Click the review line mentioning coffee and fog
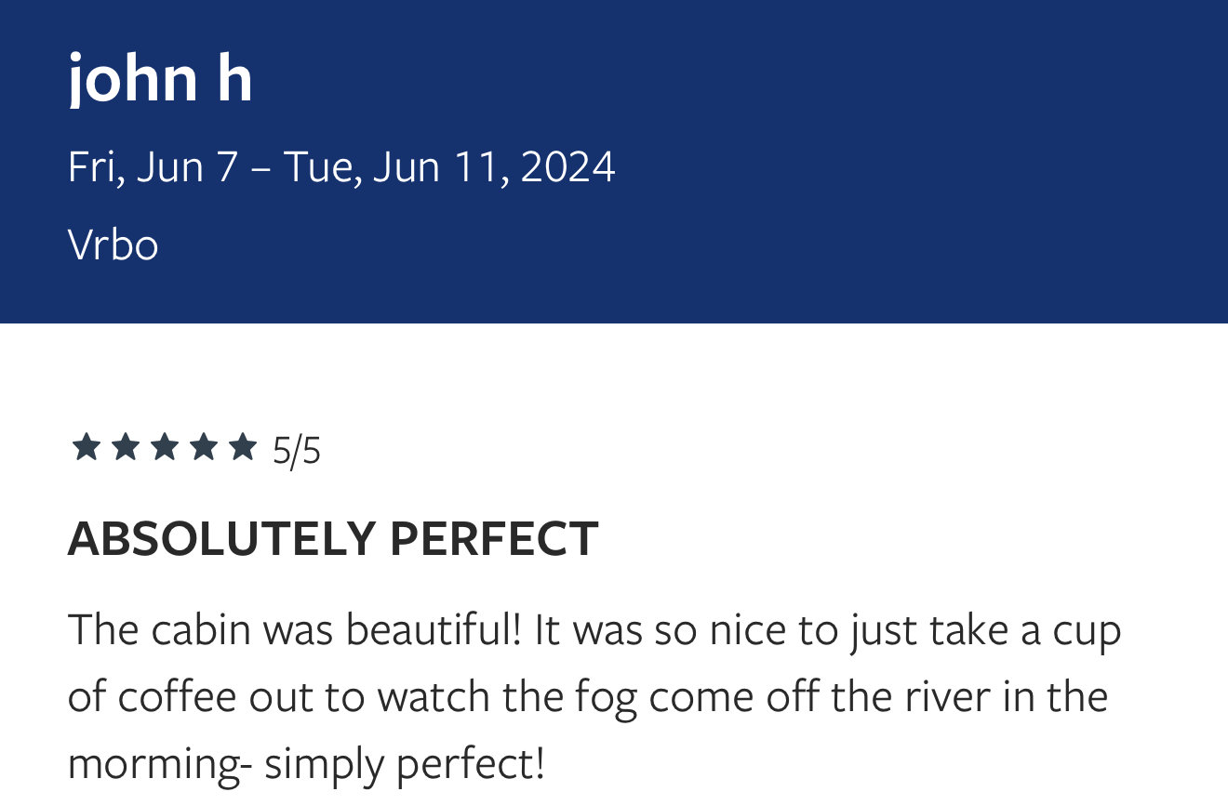This screenshot has height=805, width=1228. click(588, 696)
